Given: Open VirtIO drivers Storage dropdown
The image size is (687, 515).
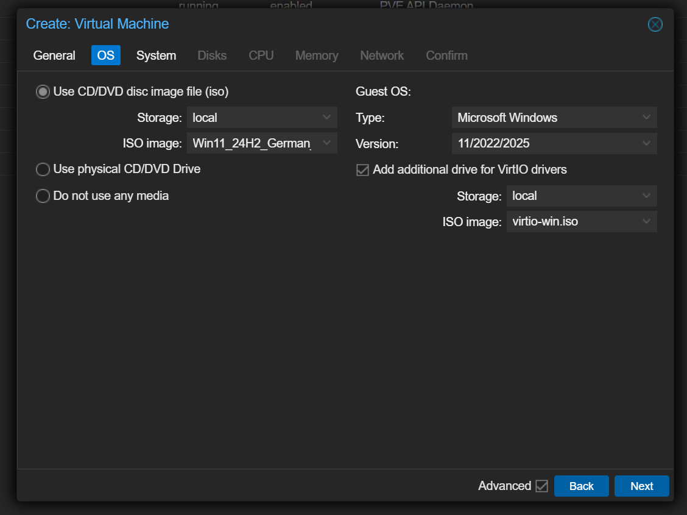Looking at the screenshot, I should (646, 196).
